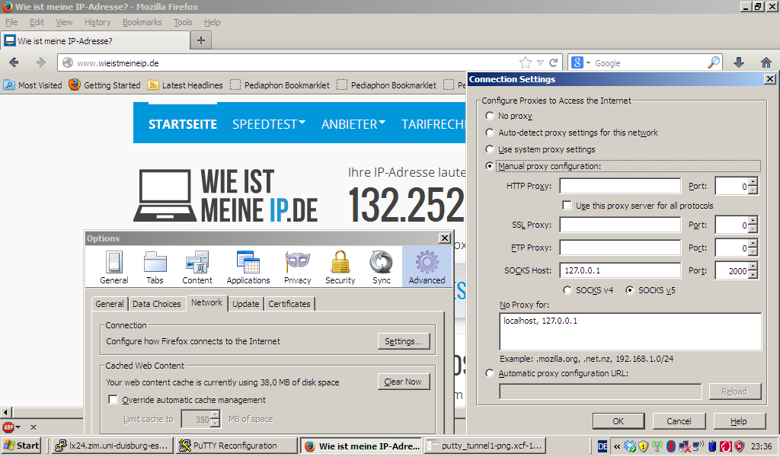Open the Privacy mask icon category
The height and width of the screenshot is (457, 780).
(x=298, y=267)
